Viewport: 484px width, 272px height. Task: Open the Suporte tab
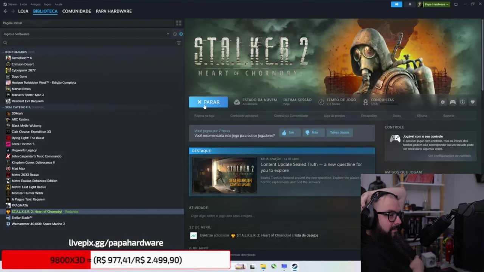click(x=449, y=116)
